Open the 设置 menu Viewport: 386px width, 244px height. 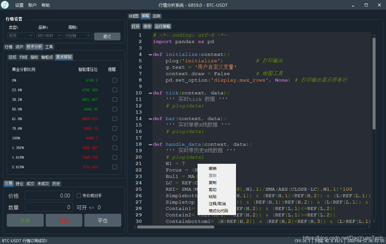pos(19,5)
